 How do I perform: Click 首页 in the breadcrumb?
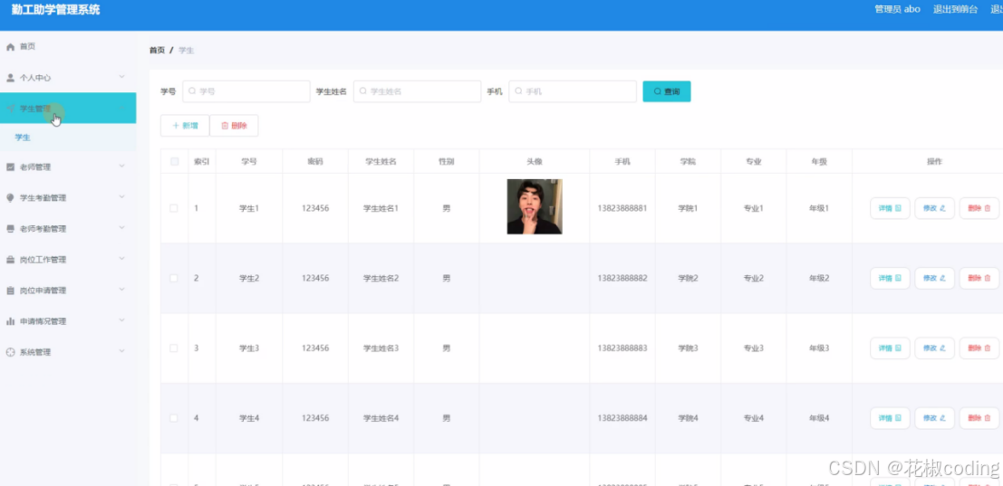(x=157, y=51)
